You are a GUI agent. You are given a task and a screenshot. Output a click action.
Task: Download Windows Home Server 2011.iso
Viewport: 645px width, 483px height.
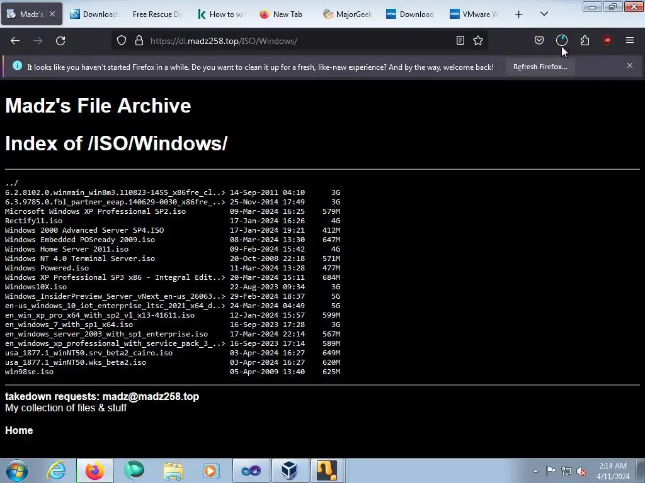tap(67, 249)
